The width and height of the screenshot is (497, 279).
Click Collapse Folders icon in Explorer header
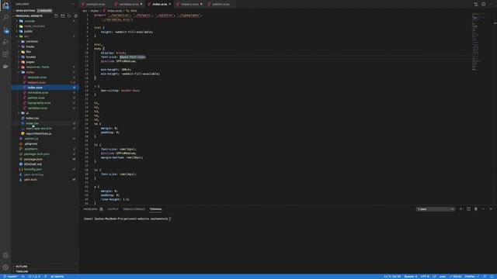tap(75, 15)
